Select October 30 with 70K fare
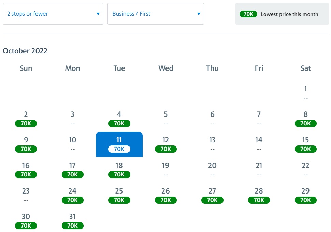This screenshot has height=232, width=331. pos(26,221)
